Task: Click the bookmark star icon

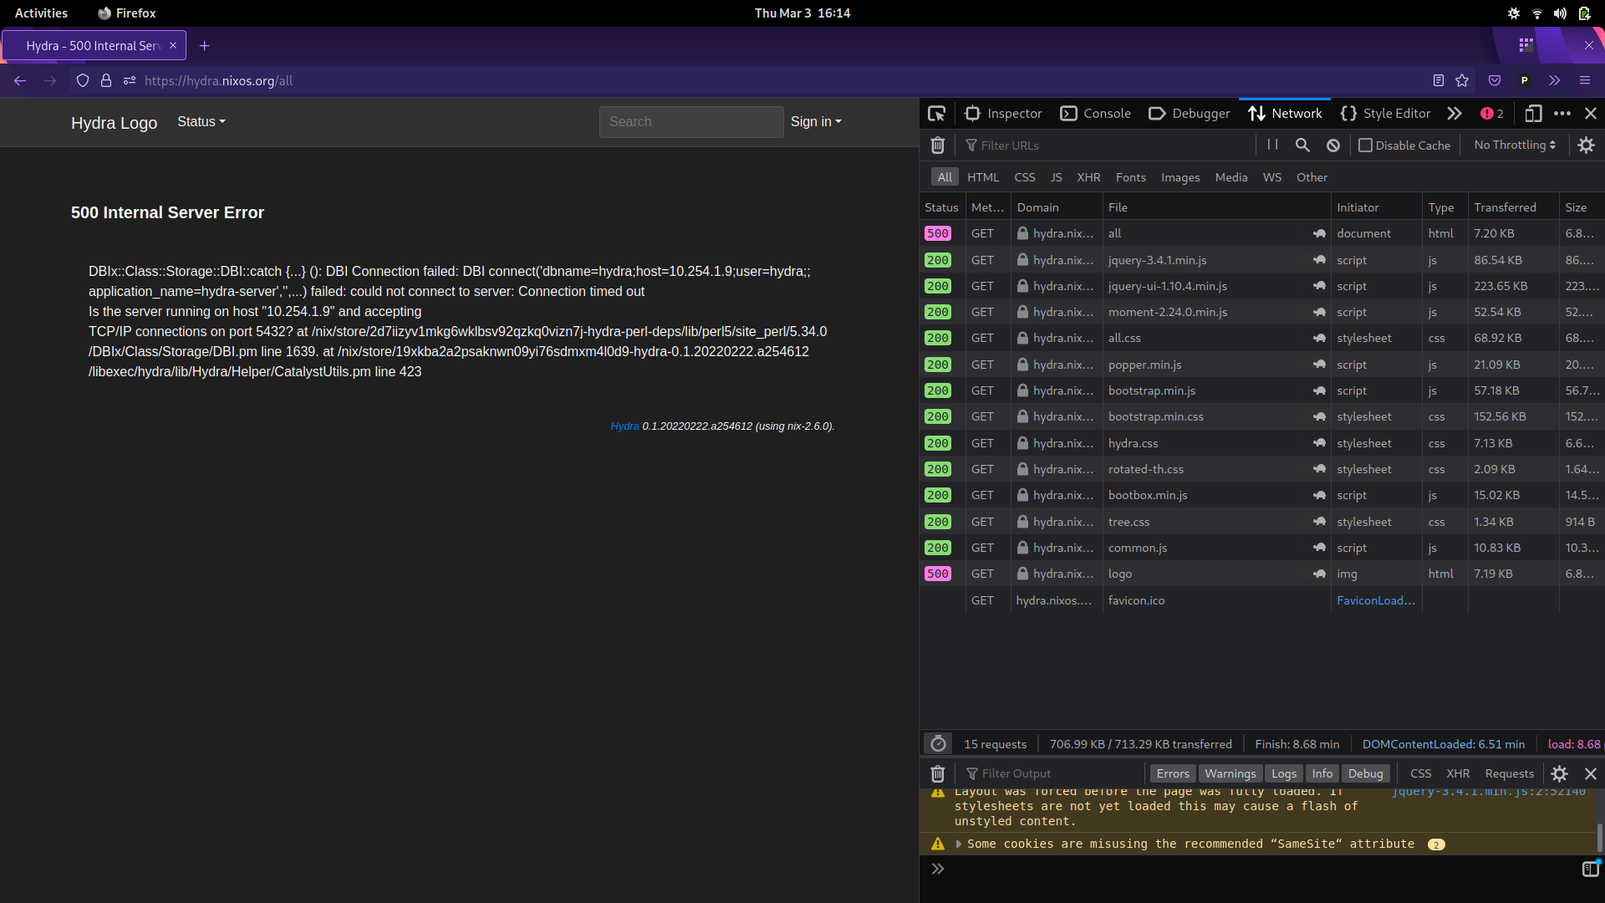Action: click(1462, 81)
